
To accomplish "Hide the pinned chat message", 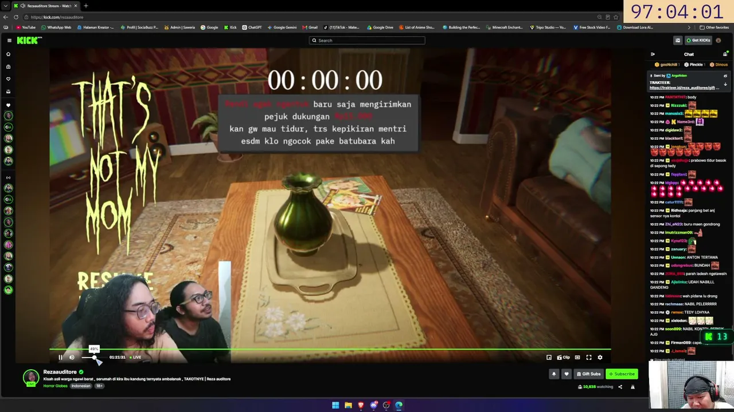I will 725,76.
